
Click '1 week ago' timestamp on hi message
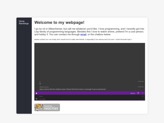pyautogui.click(x=141, y=81)
